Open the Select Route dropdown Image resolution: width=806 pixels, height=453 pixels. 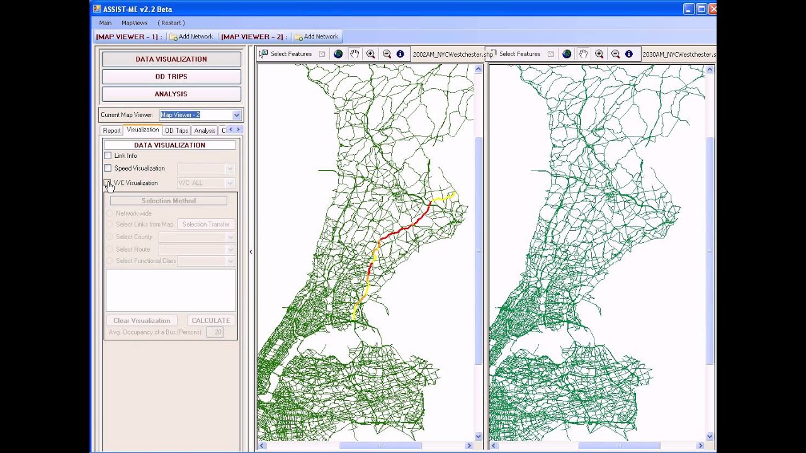tap(230, 250)
